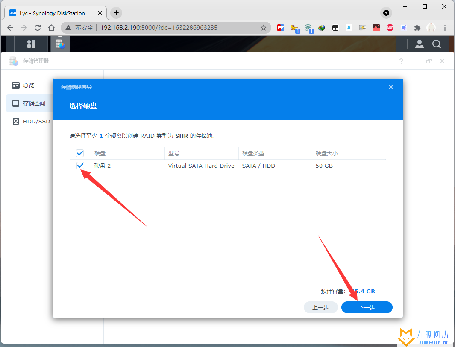
Task: Toggle the select-all disks header checkbox
Action: point(80,153)
